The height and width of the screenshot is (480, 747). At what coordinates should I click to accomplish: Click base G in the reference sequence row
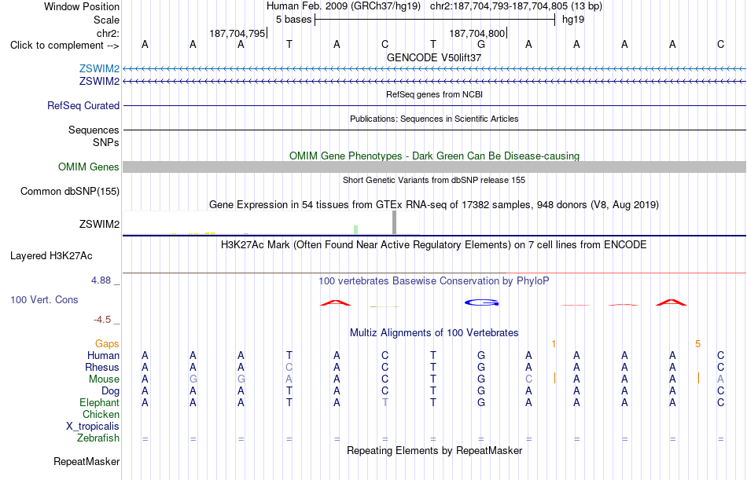click(x=481, y=45)
